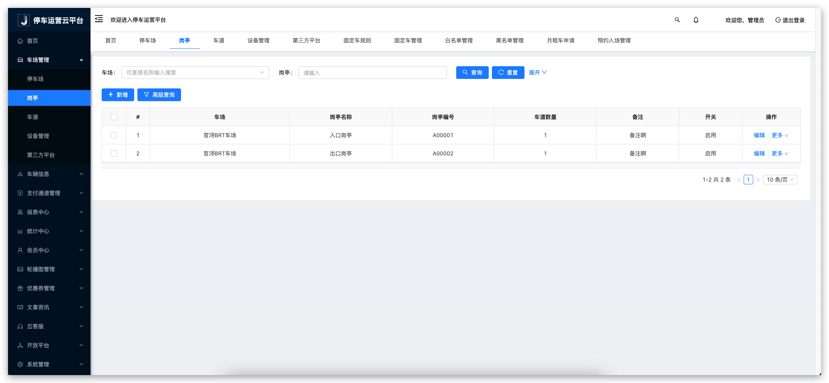Screen dimensions: 829x383
Task: Toggle the select-all checkbox in table header
Action: [x=114, y=117]
